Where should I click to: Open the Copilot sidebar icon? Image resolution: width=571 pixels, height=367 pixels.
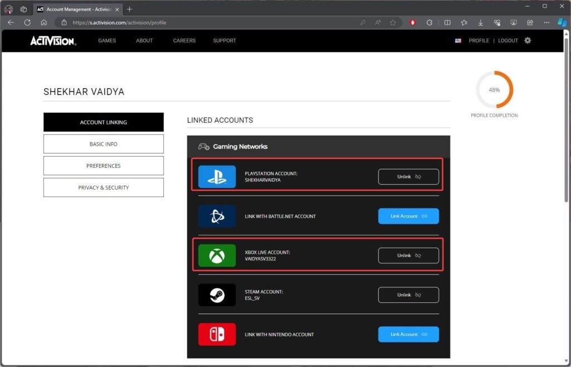(x=562, y=22)
